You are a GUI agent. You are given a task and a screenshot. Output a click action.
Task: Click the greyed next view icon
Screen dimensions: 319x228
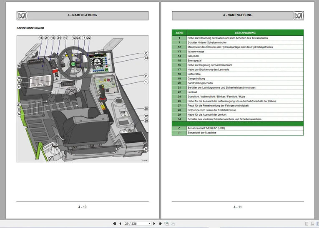[x=173, y=223]
